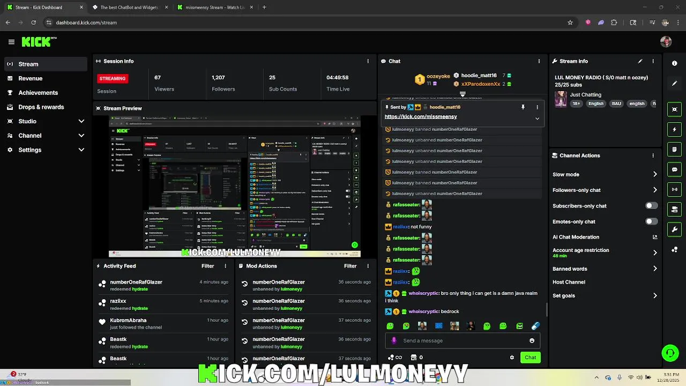Expand the pinned message chevron

click(x=537, y=118)
